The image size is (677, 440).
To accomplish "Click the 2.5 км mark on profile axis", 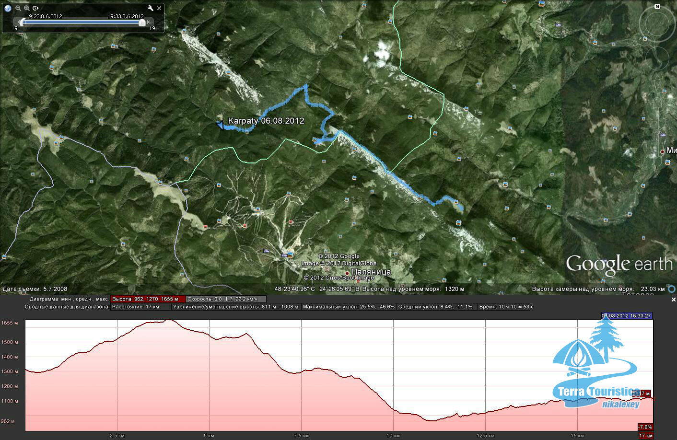I will coord(117,436).
